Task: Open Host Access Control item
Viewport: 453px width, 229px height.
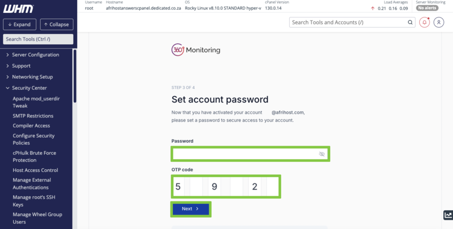Action: coord(35,170)
